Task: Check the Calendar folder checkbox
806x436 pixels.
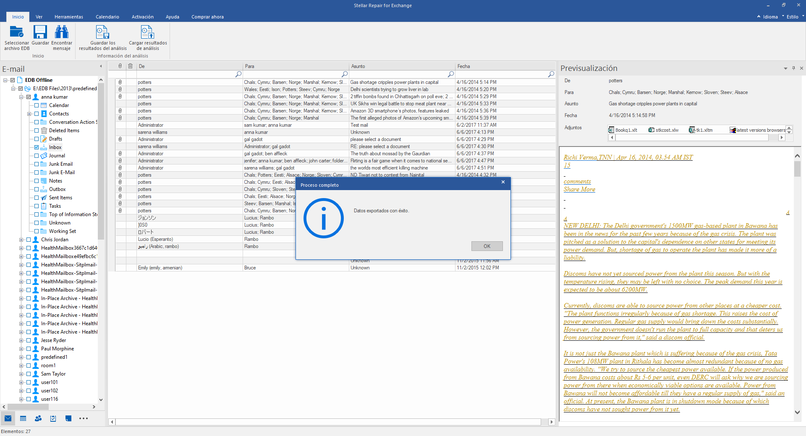Action: (x=37, y=105)
